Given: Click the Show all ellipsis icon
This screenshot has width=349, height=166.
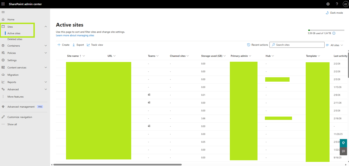Looking at the screenshot, I should click(3, 124).
